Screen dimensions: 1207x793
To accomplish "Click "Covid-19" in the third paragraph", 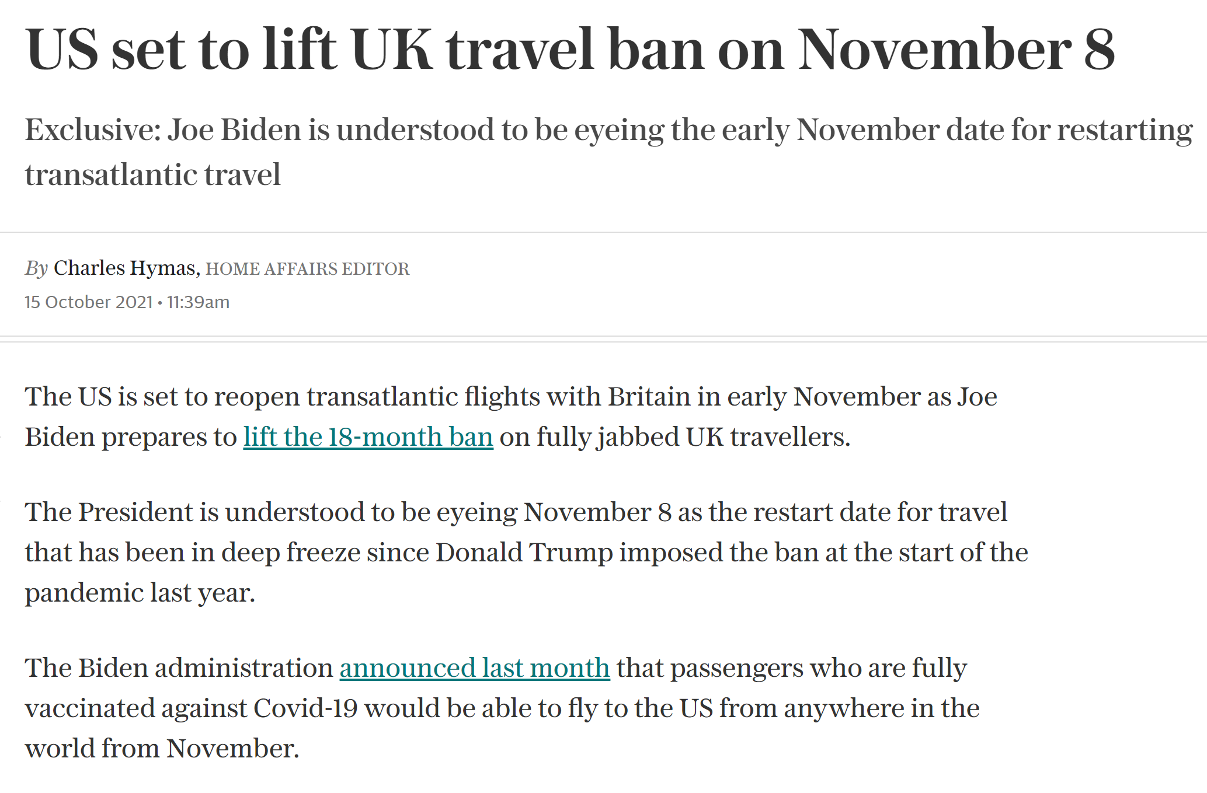I will pos(305,708).
